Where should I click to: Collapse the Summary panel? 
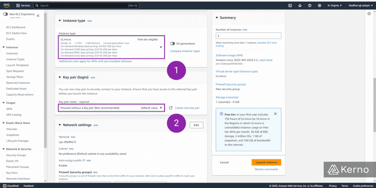pos(217,18)
